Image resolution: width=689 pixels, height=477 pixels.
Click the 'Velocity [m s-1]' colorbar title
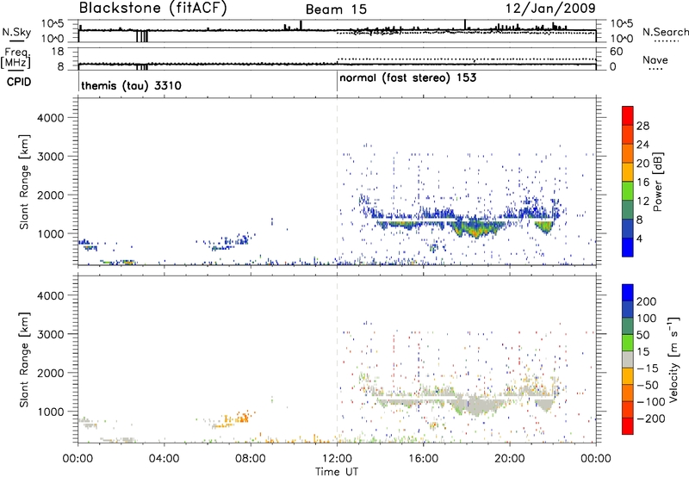tap(673, 359)
